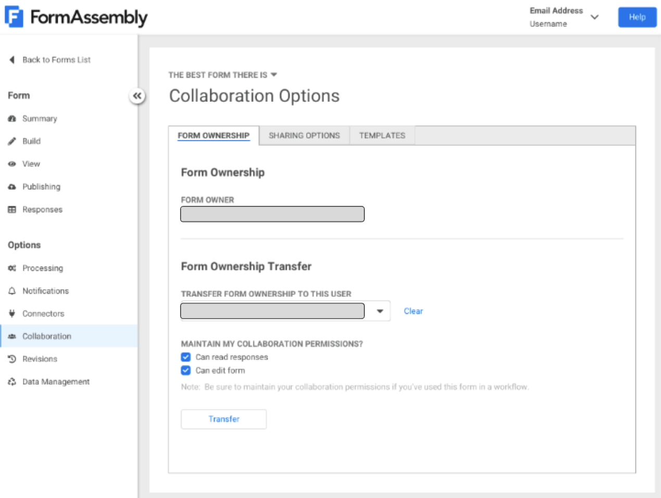Click the Connectors plug icon
The height and width of the screenshot is (498, 661).
click(12, 313)
